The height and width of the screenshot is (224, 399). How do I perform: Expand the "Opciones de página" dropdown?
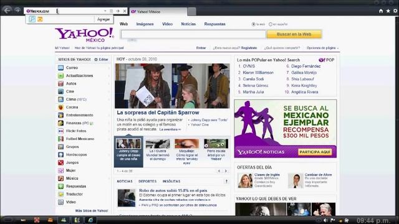(322, 48)
